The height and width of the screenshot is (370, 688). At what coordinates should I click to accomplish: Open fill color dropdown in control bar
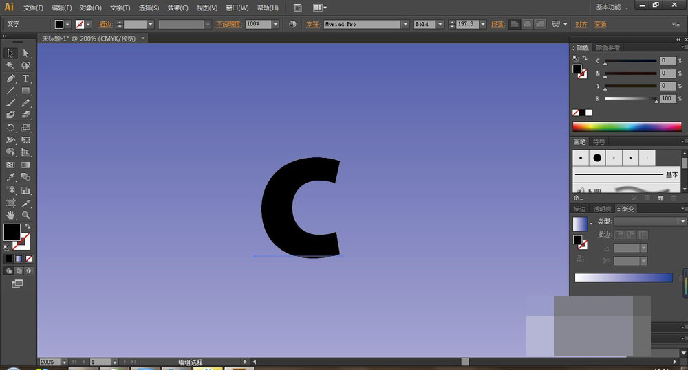[x=67, y=25]
